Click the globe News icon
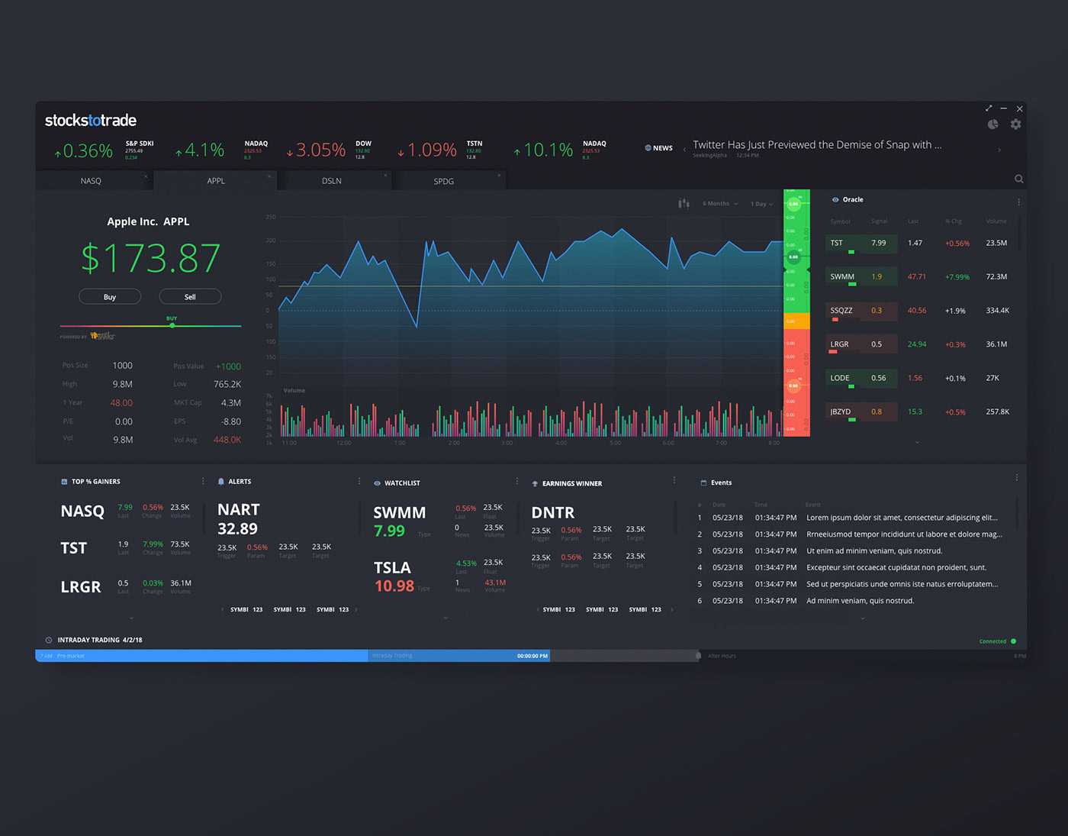This screenshot has height=836, width=1068. 648,148
